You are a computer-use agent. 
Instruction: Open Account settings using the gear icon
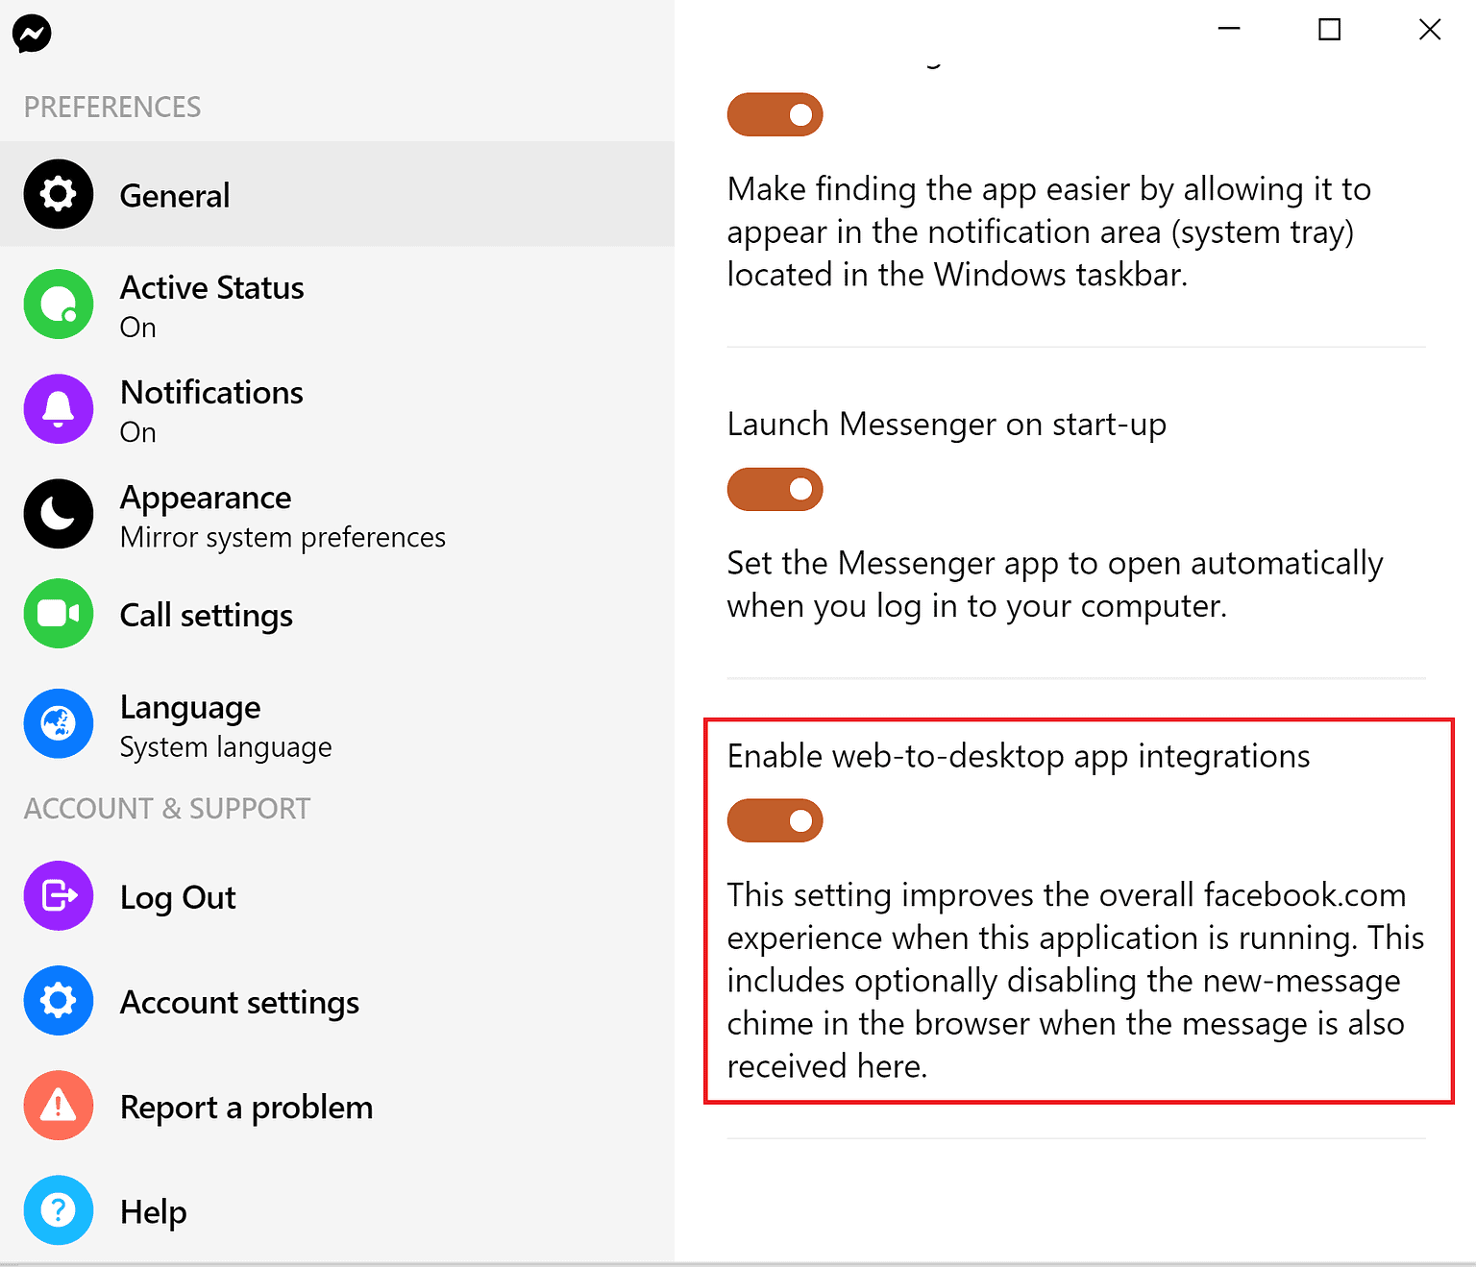(59, 1001)
